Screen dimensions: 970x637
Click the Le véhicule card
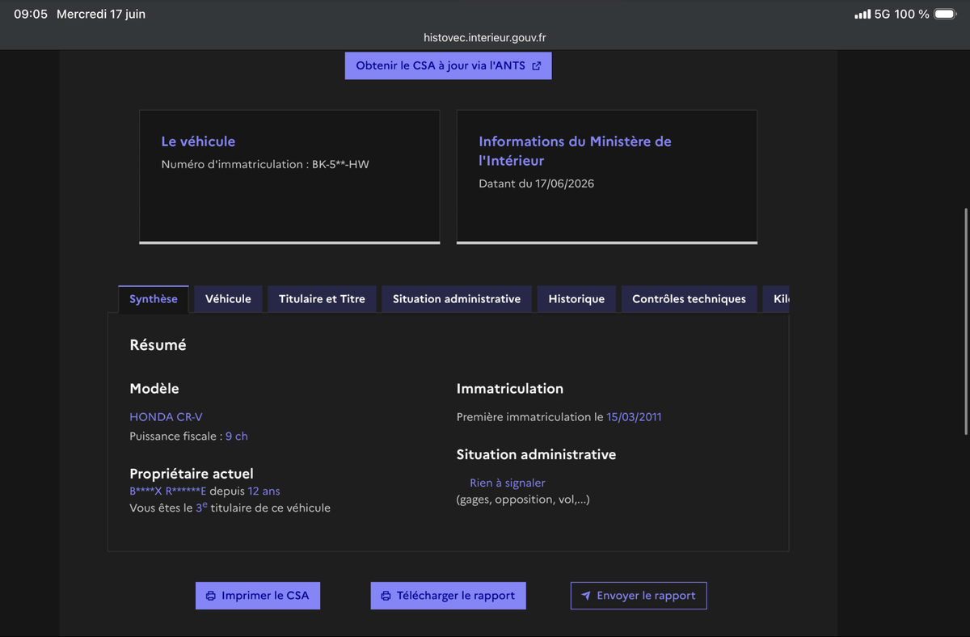pyautogui.click(x=289, y=177)
